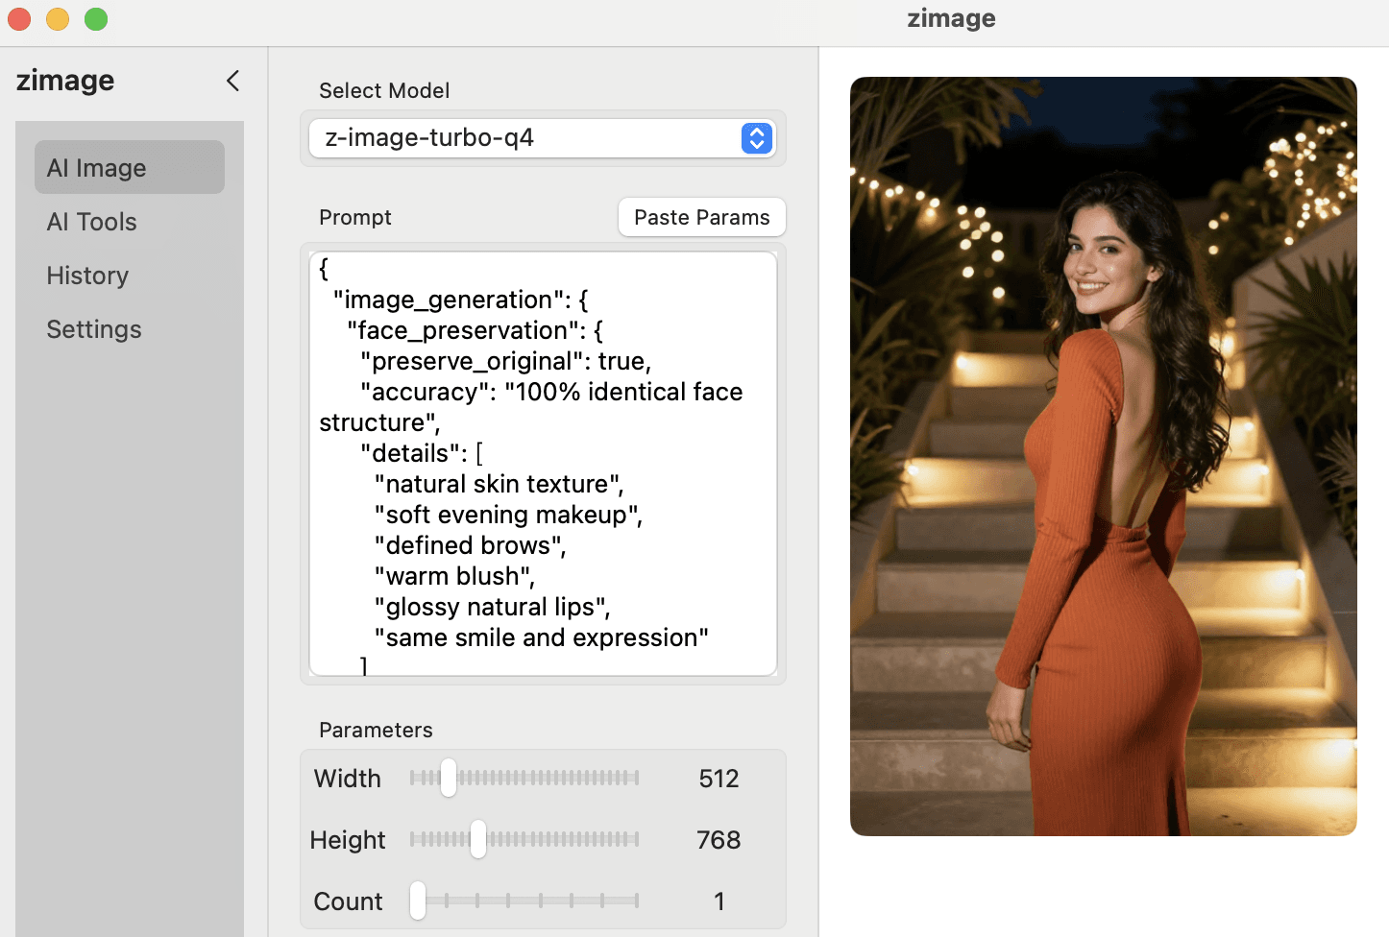Screen dimensions: 1389x937
Task: Close the window with the red button
Action: coord(19,19)
